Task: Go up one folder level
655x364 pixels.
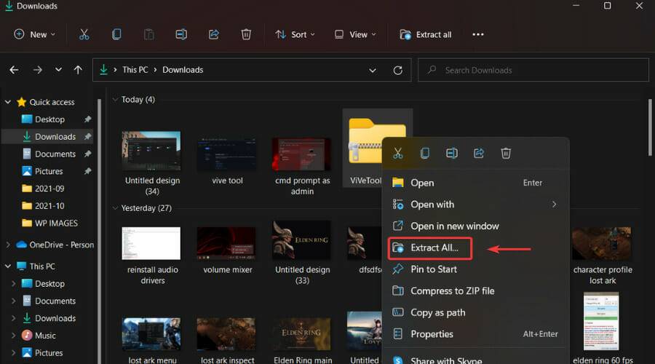Action: [78, 70]
